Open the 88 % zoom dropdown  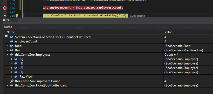[x=17, y=20]
